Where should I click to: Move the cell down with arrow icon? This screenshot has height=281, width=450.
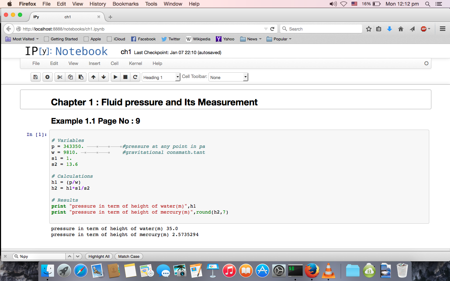[x=103, y=77]
